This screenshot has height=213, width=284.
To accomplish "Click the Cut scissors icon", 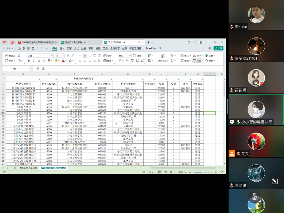I will pos(19,56).
